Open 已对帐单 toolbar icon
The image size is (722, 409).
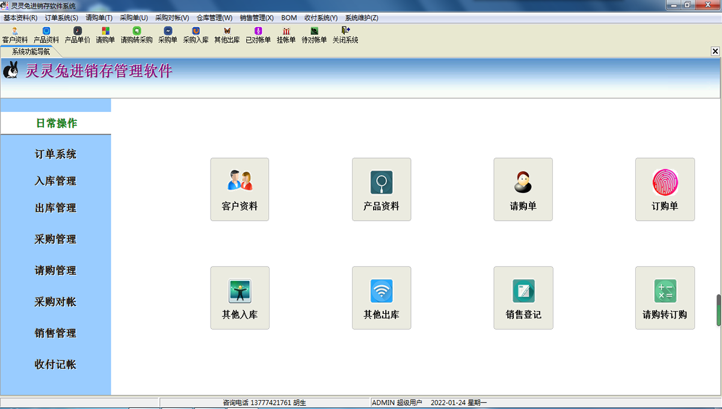coord(258,35)
